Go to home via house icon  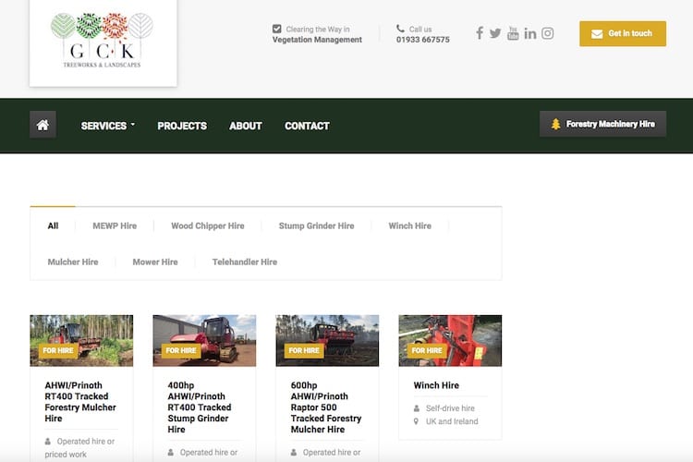click(x=43, y=125)
